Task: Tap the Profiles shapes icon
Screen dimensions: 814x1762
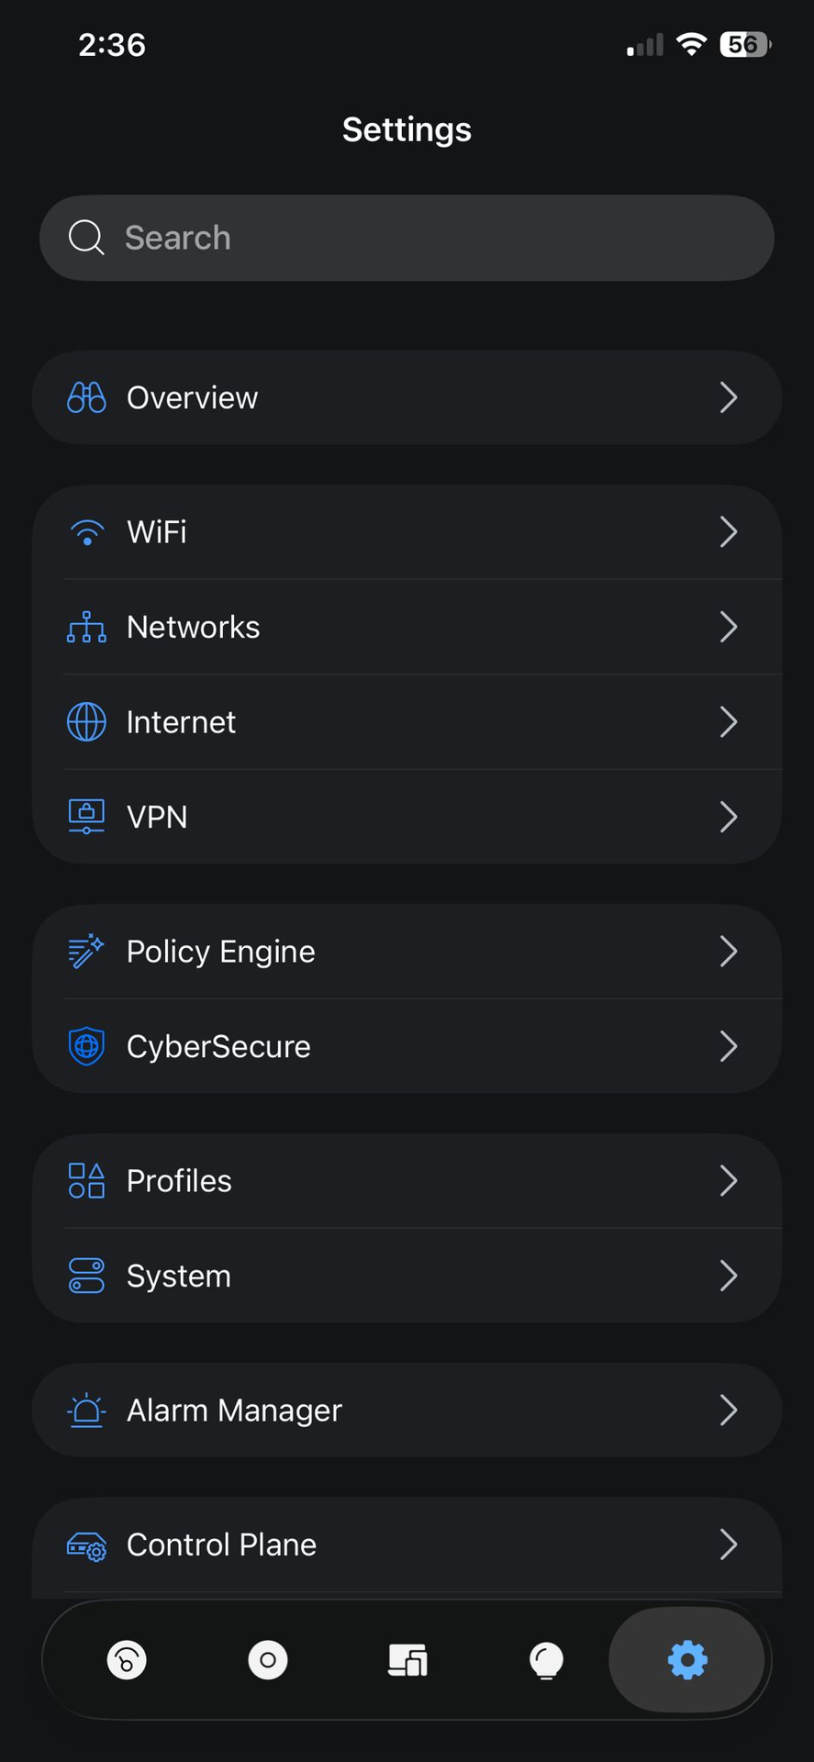Action: (86, 1181)
